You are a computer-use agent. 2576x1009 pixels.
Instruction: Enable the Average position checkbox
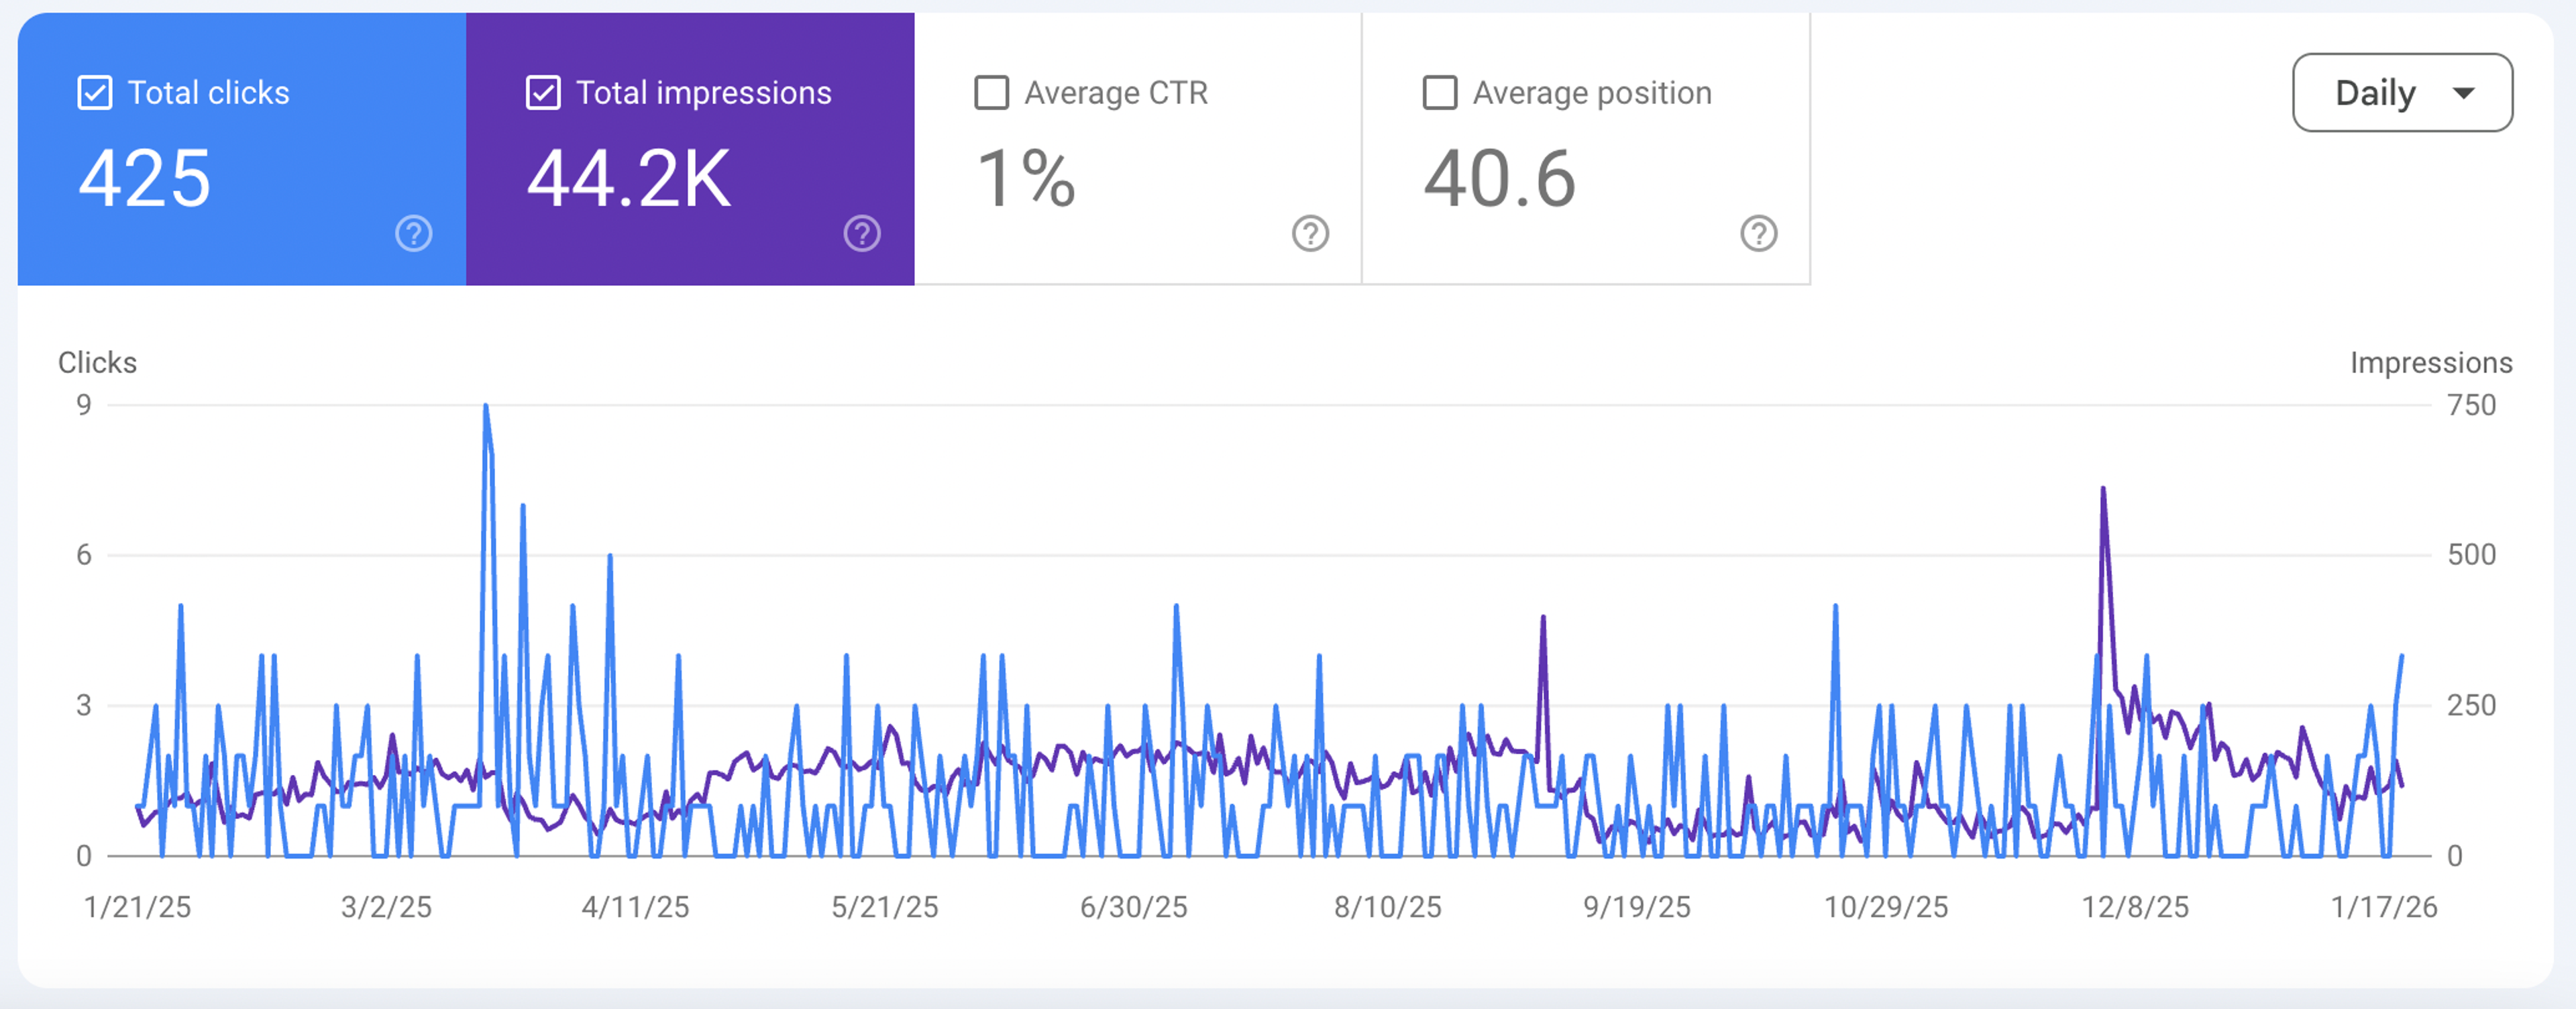click(x=1439, y=93)
